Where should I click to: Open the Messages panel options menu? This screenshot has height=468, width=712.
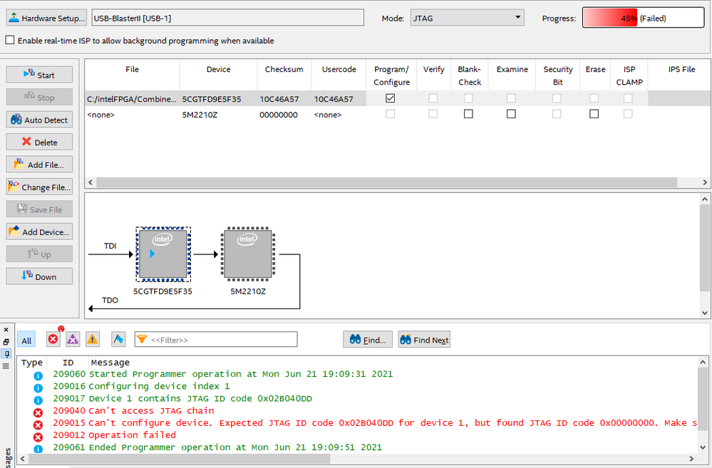[6, 365]
